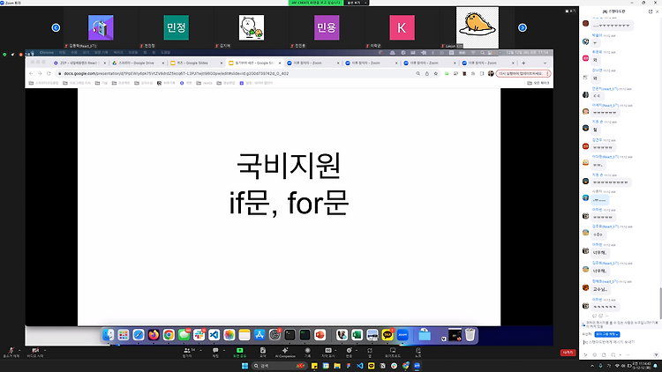Open View Options dropdown on sharing banner
Screen dimensions: 662x372
tap(357, 3)
